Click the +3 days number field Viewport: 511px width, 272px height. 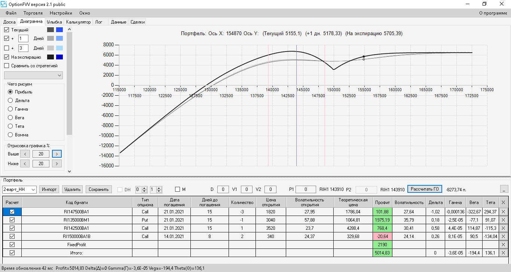pyautogui.click(x=23, y=48)
